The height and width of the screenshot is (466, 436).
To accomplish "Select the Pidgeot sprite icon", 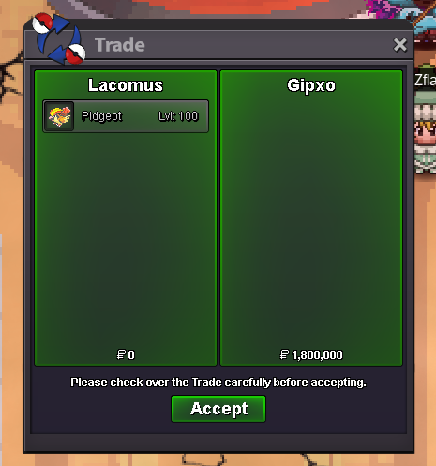I will click(x=59, y=116).
